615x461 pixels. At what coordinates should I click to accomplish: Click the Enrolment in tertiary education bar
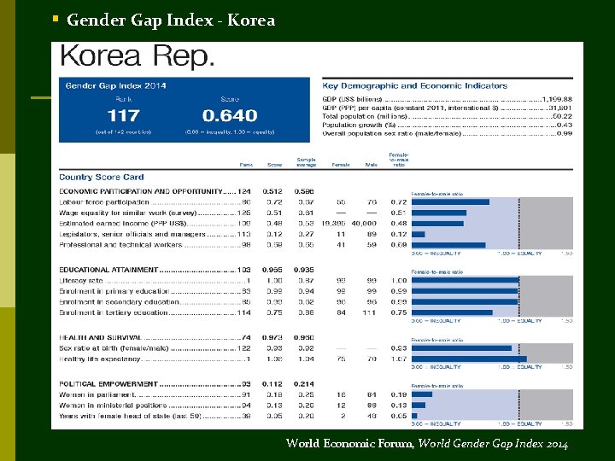pyautogui.click(x=452, y=312)
